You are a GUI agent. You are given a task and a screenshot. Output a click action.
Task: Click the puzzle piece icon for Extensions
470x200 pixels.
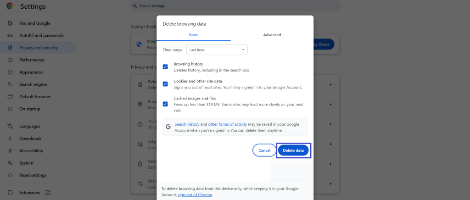coord(10,193)
